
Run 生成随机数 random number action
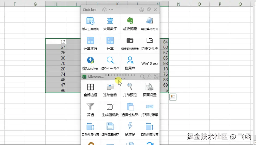pyautogui.click(x=110, y=110)
